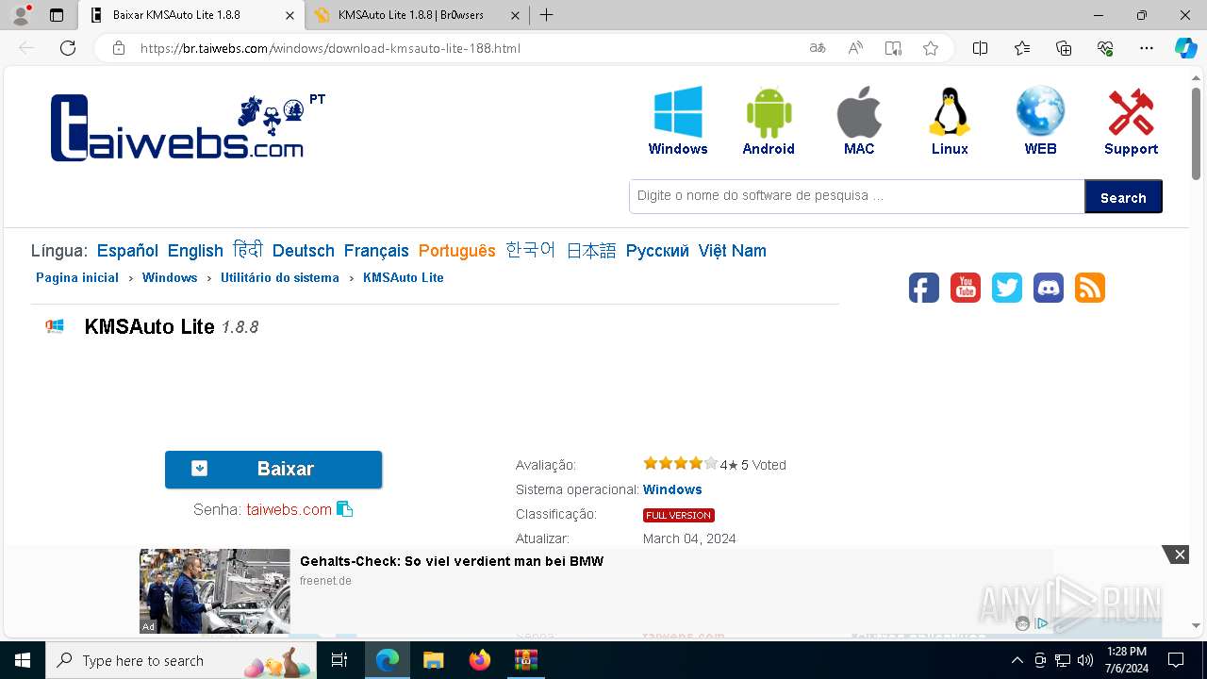The height and width of the screenshot is (679, 1207).
Task: Switch language to Việt Nam
Action: (733, 251)
